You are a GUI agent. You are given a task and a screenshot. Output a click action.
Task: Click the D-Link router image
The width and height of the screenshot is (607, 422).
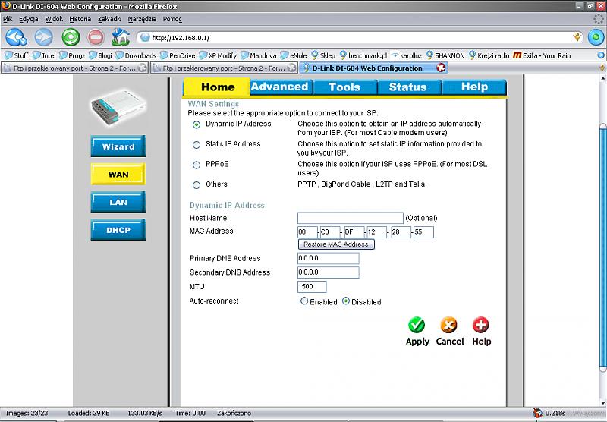(x=118, y=107)
